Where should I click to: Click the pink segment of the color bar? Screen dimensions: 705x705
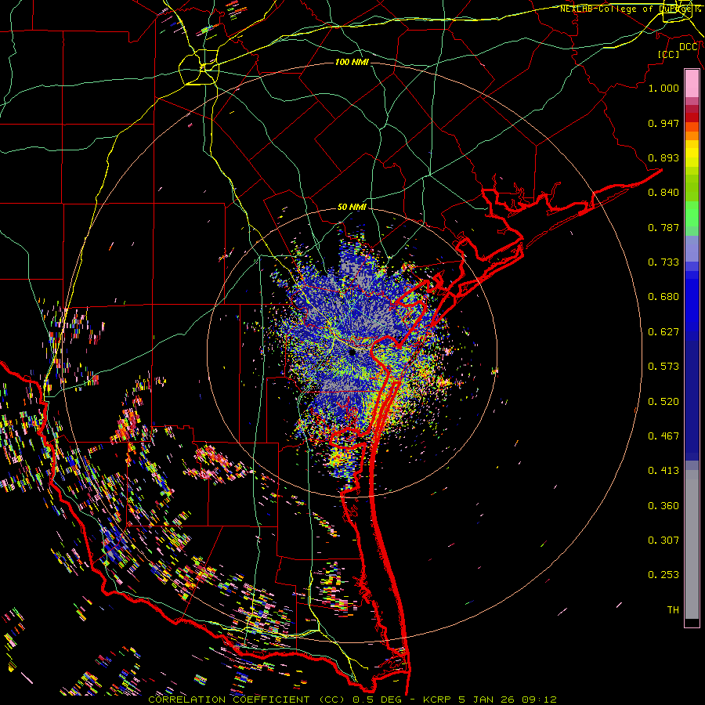click(x=692, y=84)
